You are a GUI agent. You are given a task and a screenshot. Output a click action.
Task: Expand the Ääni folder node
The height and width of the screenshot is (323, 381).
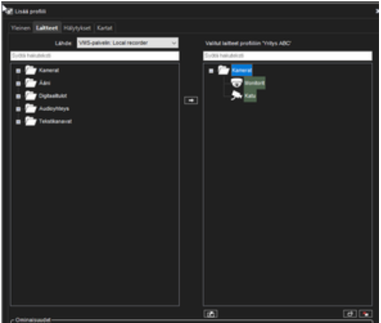18,84
